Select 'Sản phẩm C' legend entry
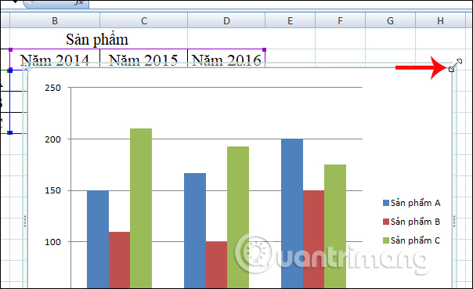The height and width of the screenshot is (289, 473). [411, 240]
